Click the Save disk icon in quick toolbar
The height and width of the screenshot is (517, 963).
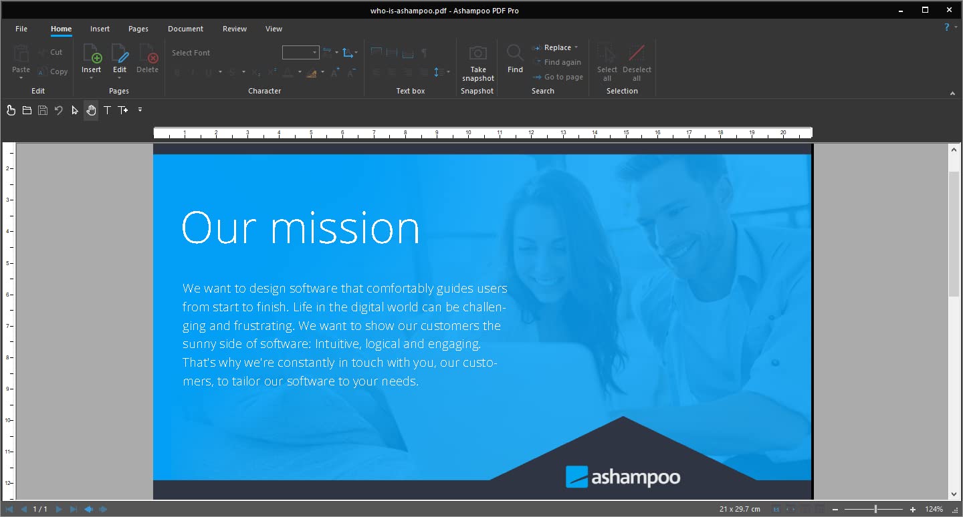click(43, 110)
